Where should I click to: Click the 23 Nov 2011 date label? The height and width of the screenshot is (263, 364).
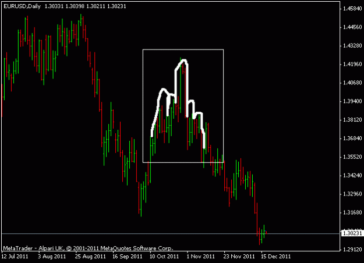point(239,257)
